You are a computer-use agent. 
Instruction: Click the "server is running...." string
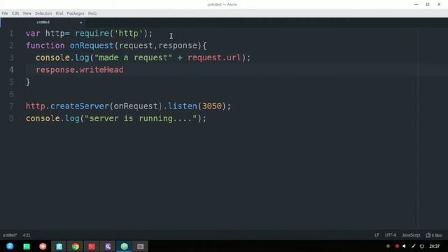pyautogui.click(x=141, y=118)
